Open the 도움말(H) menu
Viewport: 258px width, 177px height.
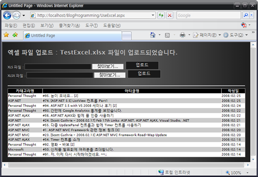pos(112,25)
